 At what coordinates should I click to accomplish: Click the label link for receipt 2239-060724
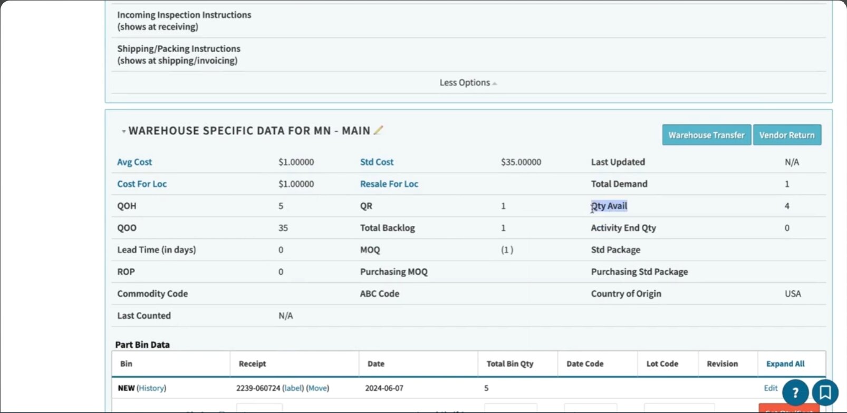coord(293,388)
